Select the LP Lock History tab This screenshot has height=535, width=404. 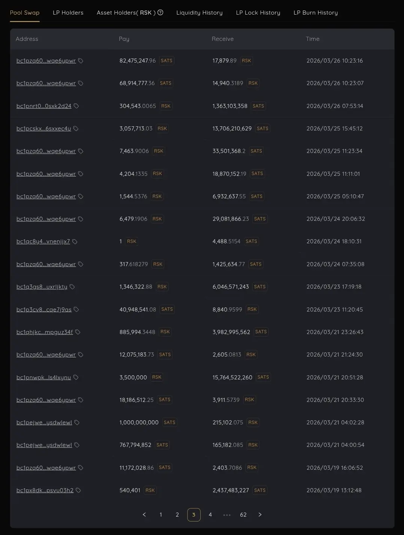point(258,13)
